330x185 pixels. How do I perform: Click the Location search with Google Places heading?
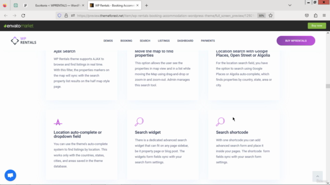(243, 53)
